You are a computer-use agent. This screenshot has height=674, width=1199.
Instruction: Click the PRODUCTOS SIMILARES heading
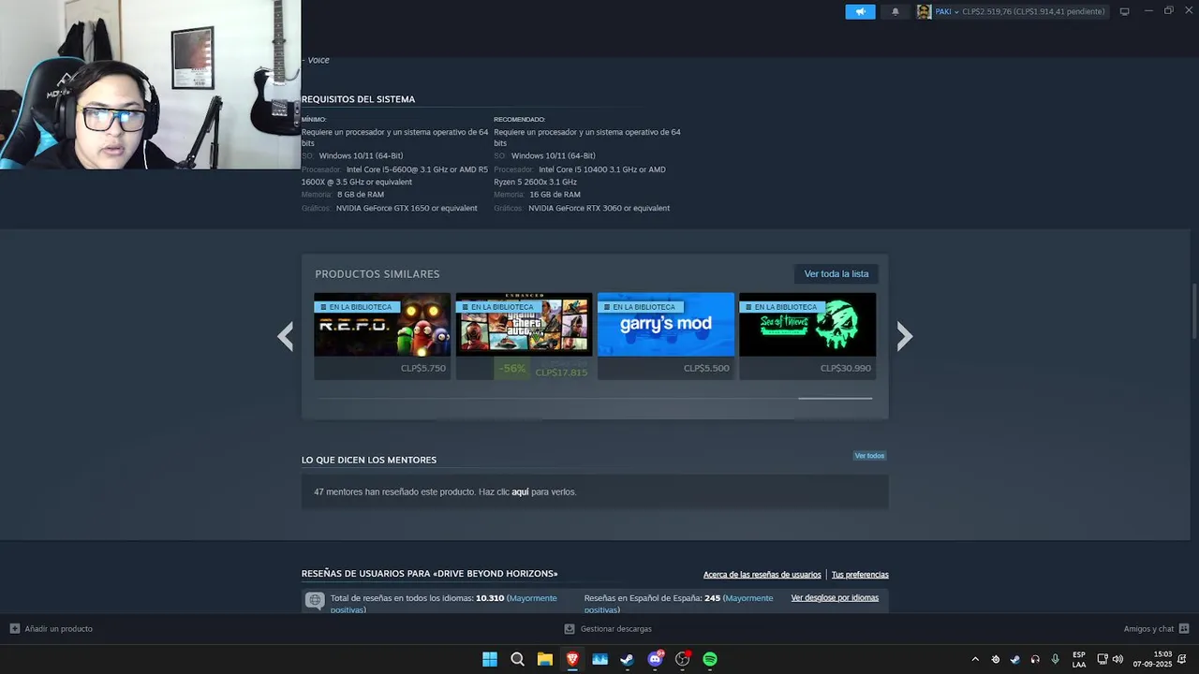(377, 274)
